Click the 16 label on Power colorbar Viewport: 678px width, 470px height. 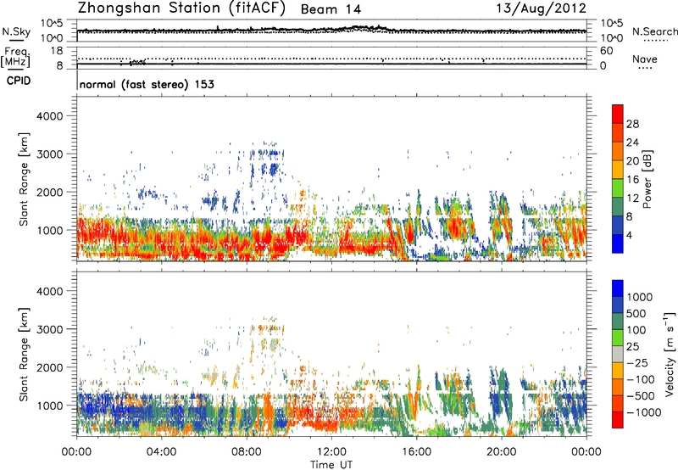coord(632,180)
